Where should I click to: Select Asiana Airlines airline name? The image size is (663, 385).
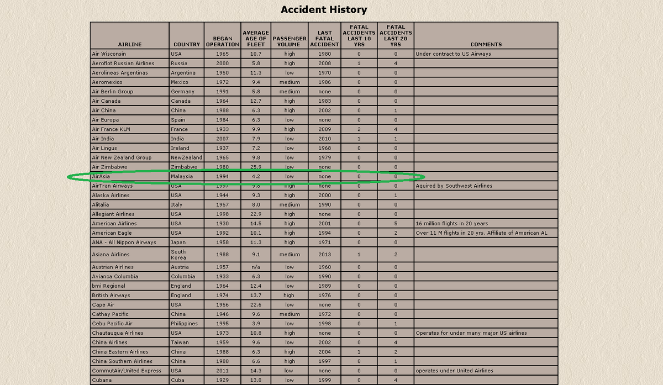pos(111,254)
